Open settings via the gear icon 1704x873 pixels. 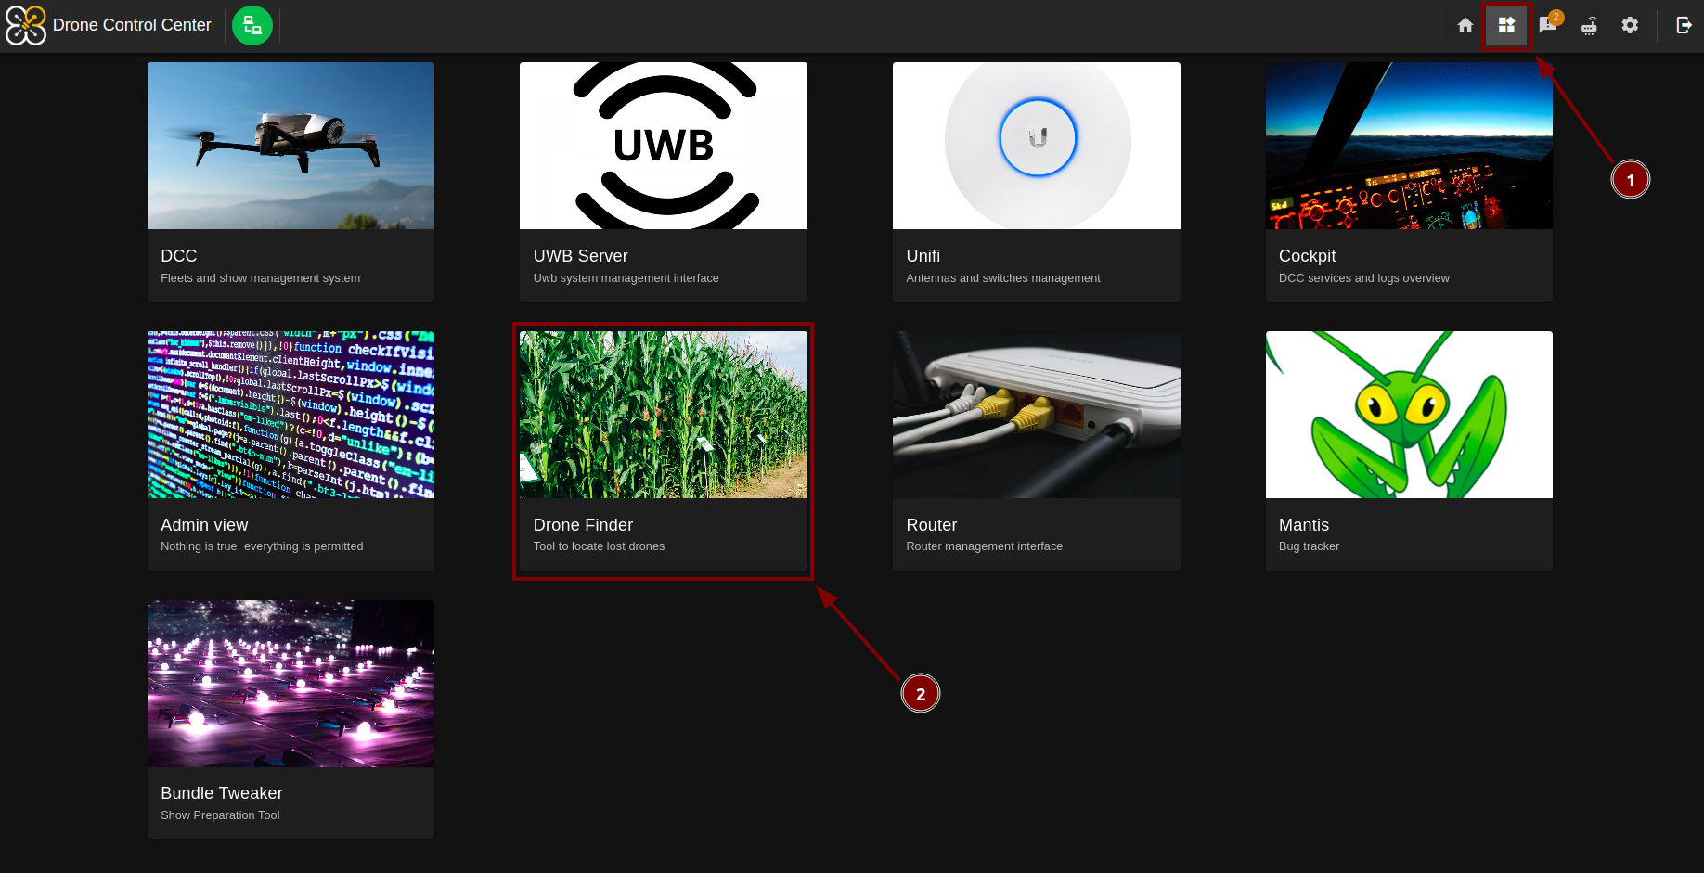click(x=1630, y=25)
